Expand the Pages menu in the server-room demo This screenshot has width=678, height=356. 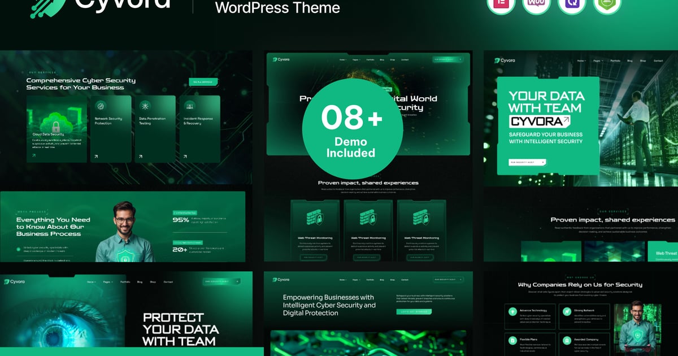coord(598,60)
